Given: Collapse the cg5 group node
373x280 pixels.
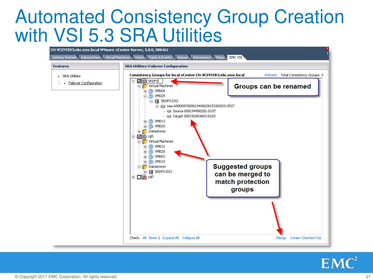Looking at the screenshot, I should 133,137.
